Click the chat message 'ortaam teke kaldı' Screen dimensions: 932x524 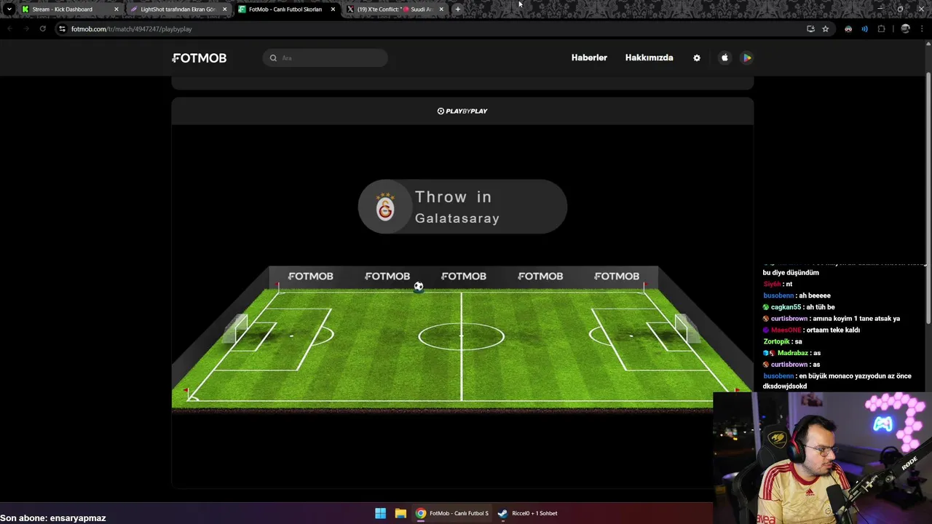click(x=833, y=330)
